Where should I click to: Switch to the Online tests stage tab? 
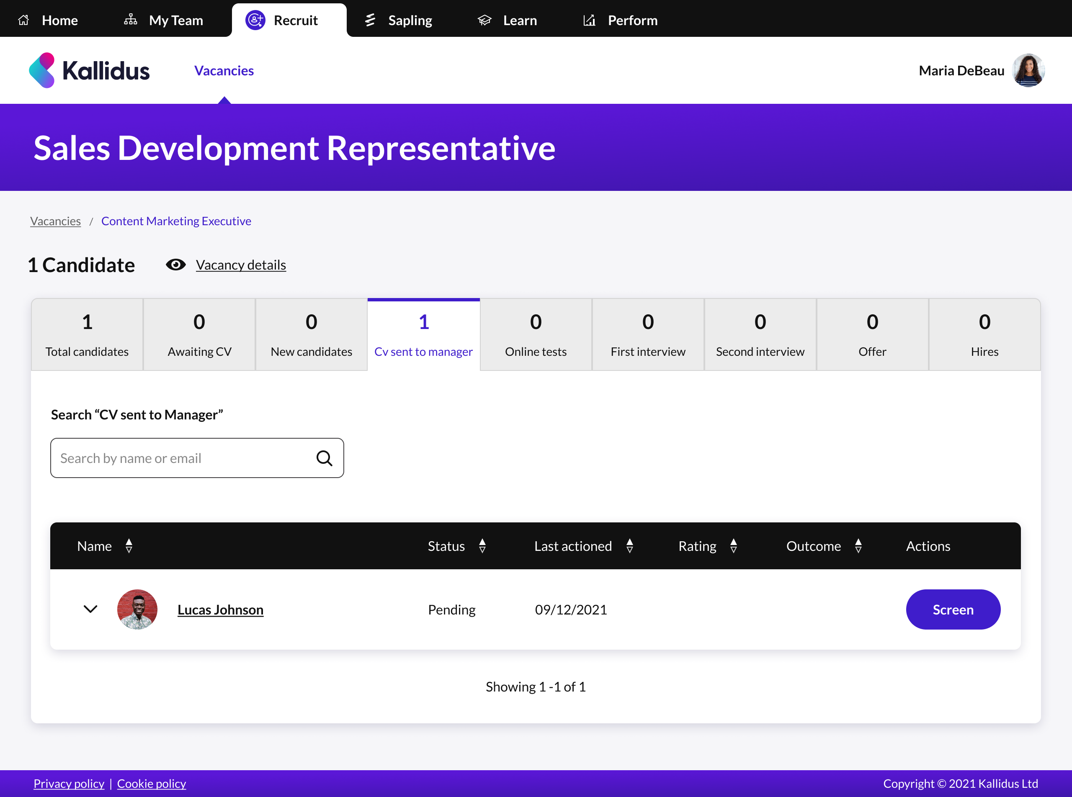(x=535, y=334)
